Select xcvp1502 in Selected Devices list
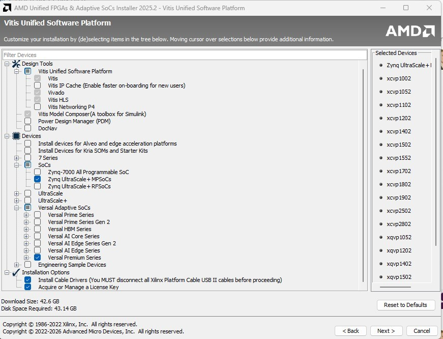This screenshot has height=339, width=443. (399, 145)
